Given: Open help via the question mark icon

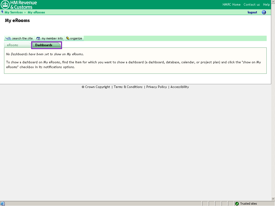Looking at the screenshot, I should point(264,12).
